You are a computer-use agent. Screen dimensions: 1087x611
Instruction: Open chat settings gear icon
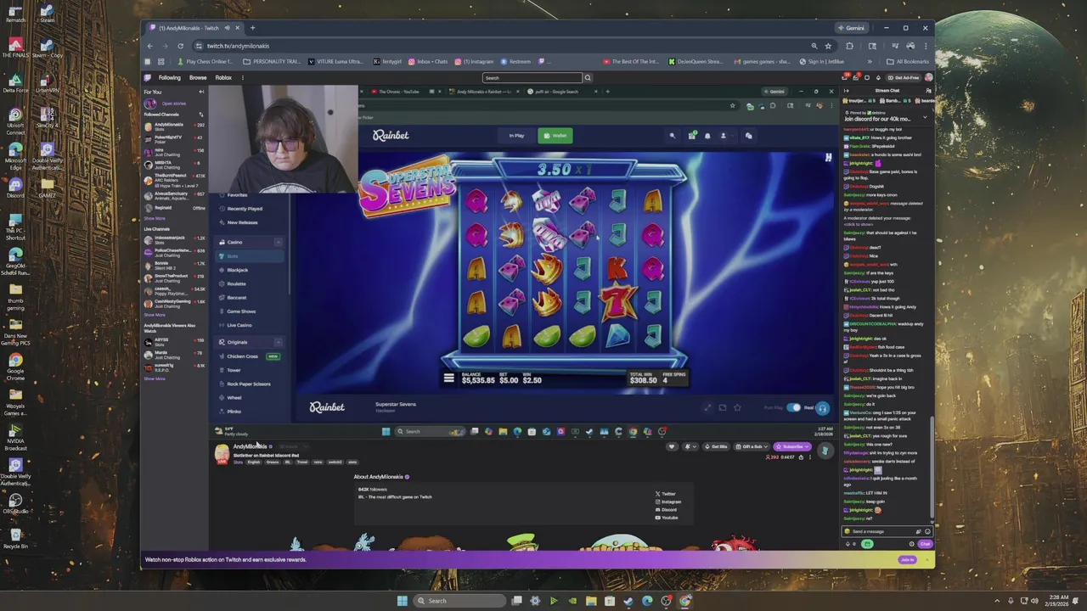coord(911,544)
